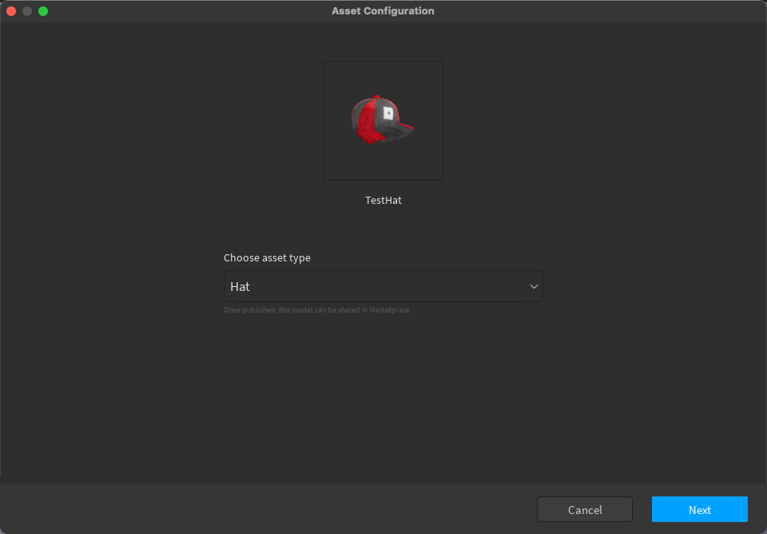Click the TestHat cap preview thumbnail
The image size is (767, 534).
click(x=383, y=121)
